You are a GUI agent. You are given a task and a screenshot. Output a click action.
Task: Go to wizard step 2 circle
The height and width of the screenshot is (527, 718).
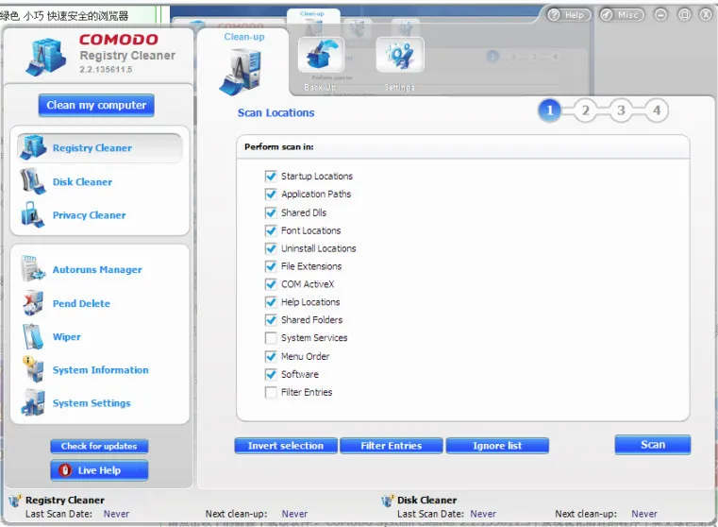pos(585,110)
